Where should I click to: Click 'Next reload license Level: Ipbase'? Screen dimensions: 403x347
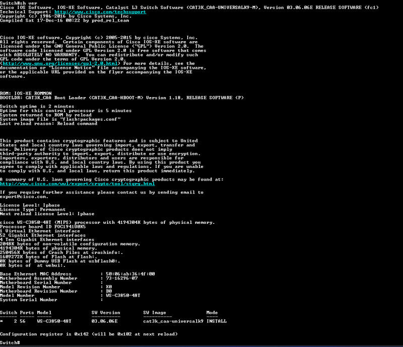(x=47, y=214)
